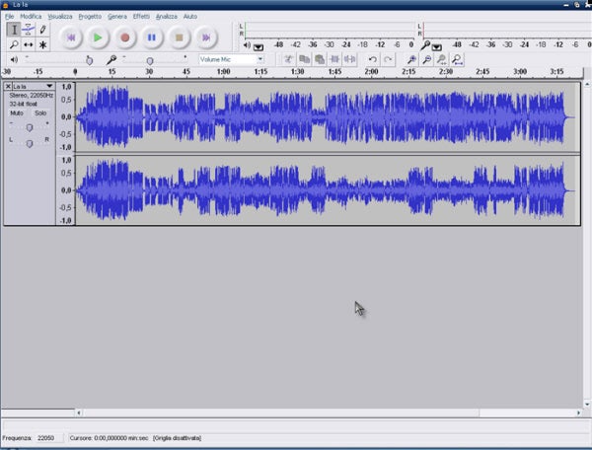This screenshot has width=592, height=450.
Task: Open the Aiuto menu
Action: [190, 16]
